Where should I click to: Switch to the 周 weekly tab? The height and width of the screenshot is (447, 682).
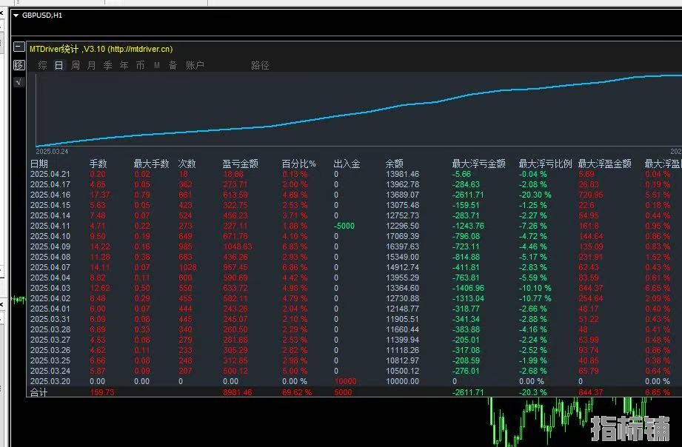click(76, 65)
